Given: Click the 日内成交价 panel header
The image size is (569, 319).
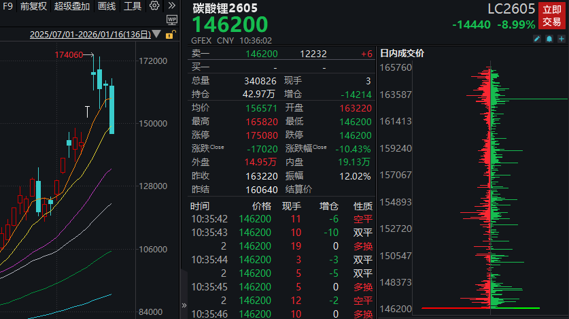Looking at the screenshot, I should (x=402, y=53).
